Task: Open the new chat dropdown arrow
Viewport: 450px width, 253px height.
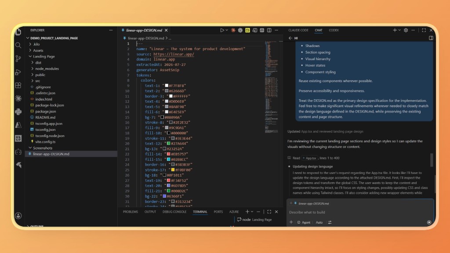Action: coord(399,30)
